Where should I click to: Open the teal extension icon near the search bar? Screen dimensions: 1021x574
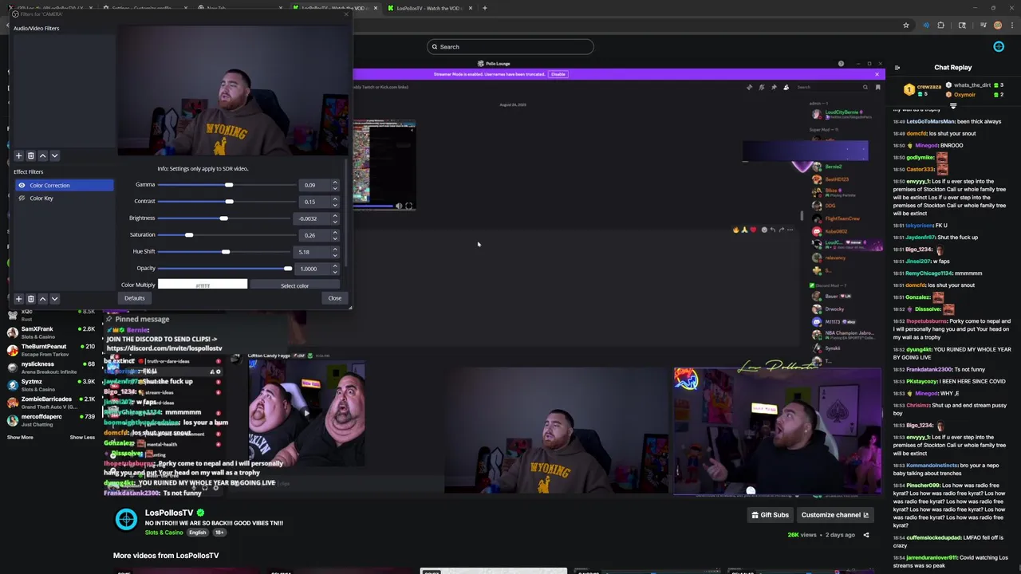[999, 46]
